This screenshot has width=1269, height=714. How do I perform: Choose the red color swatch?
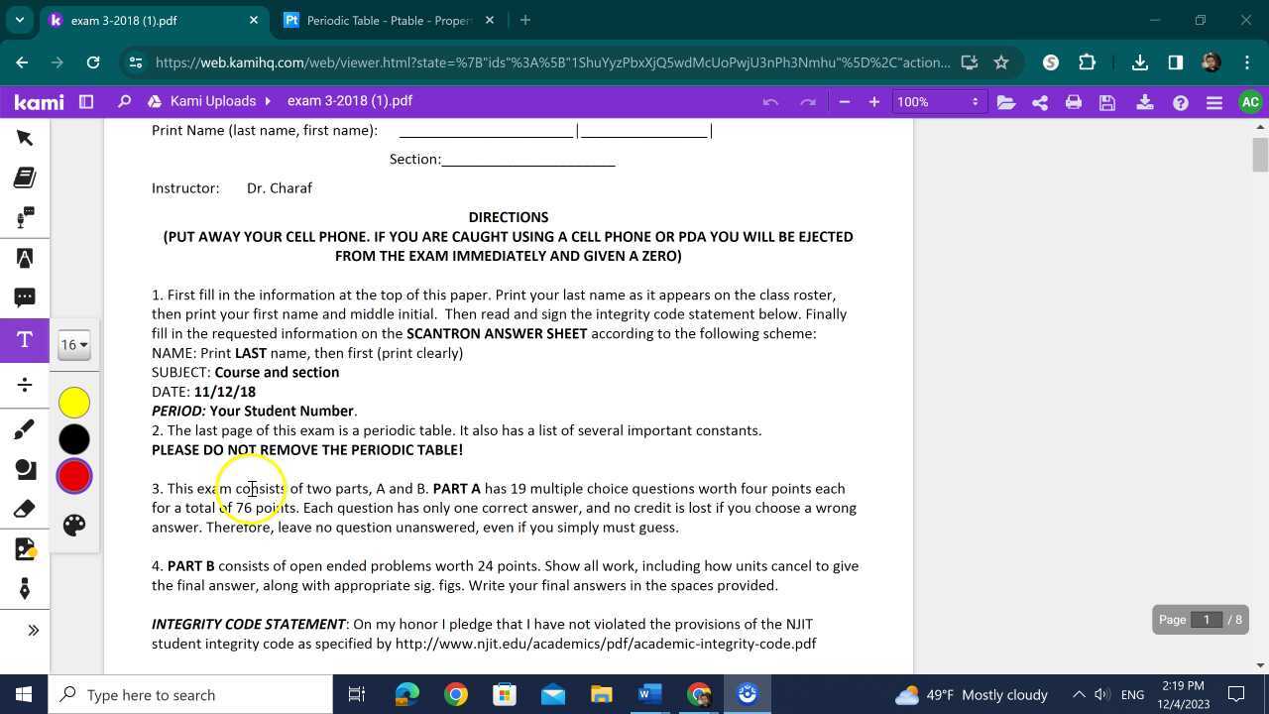(x=73, y=476)
